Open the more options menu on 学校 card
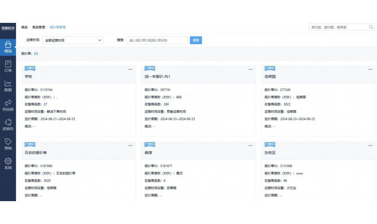 (130, 69)
